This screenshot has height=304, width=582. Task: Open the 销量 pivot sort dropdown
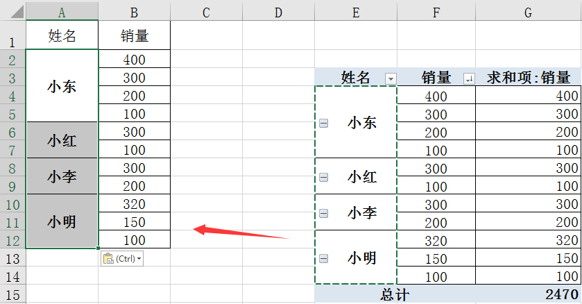click(469, 78)
